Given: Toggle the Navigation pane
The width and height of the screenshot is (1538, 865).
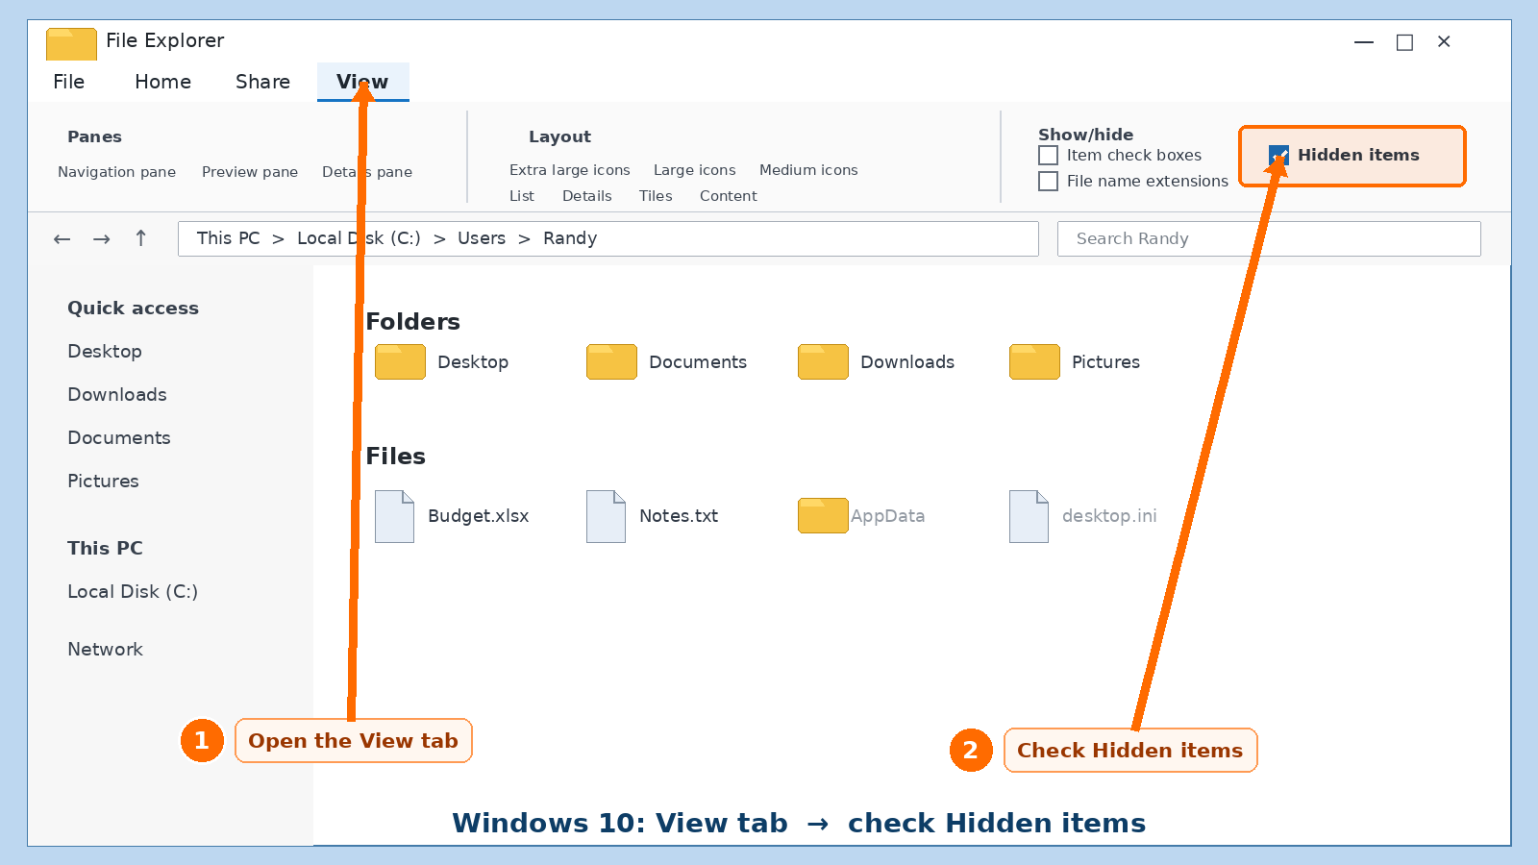Looking at the screenshot, I should (x=117, y=172).
